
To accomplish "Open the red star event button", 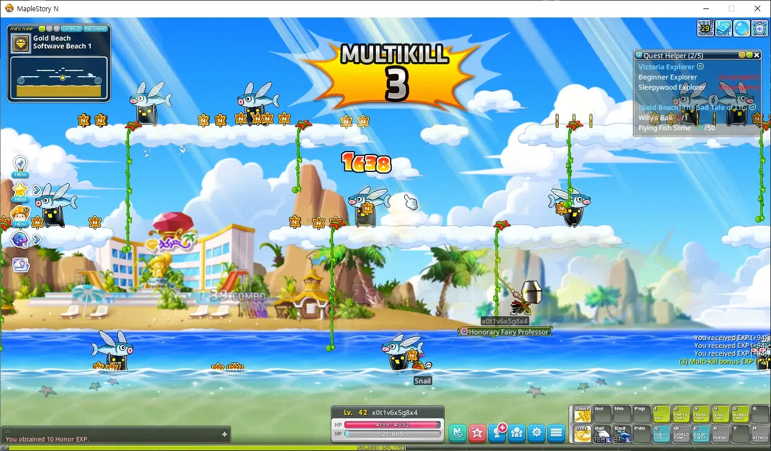I will pyautogui.click(x=477, y=432).
